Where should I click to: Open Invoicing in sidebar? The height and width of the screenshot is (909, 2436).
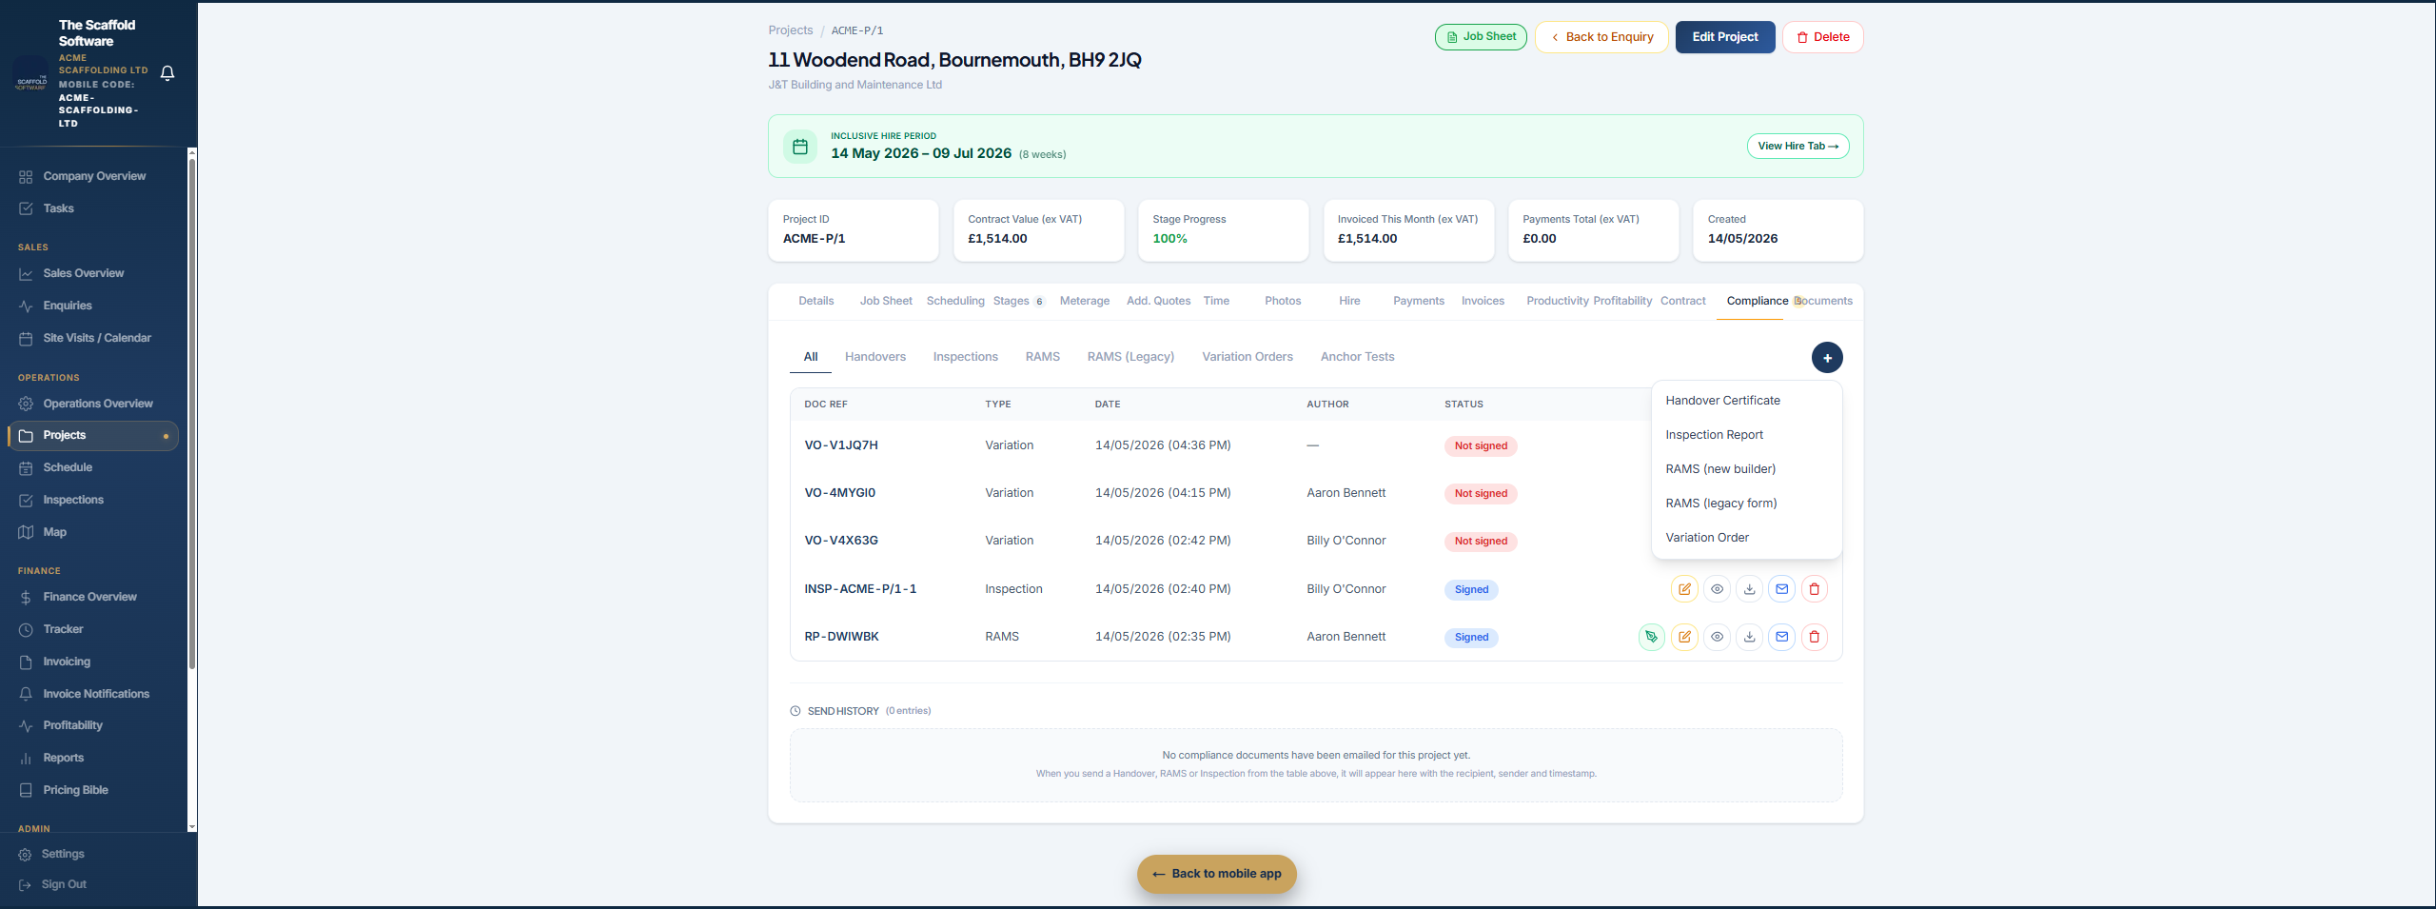93,662
